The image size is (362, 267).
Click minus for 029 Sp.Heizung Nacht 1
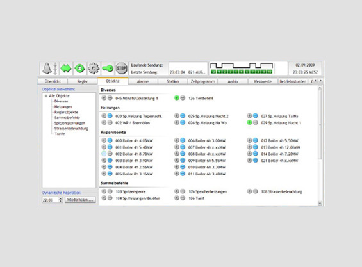[x=256, y=122]
